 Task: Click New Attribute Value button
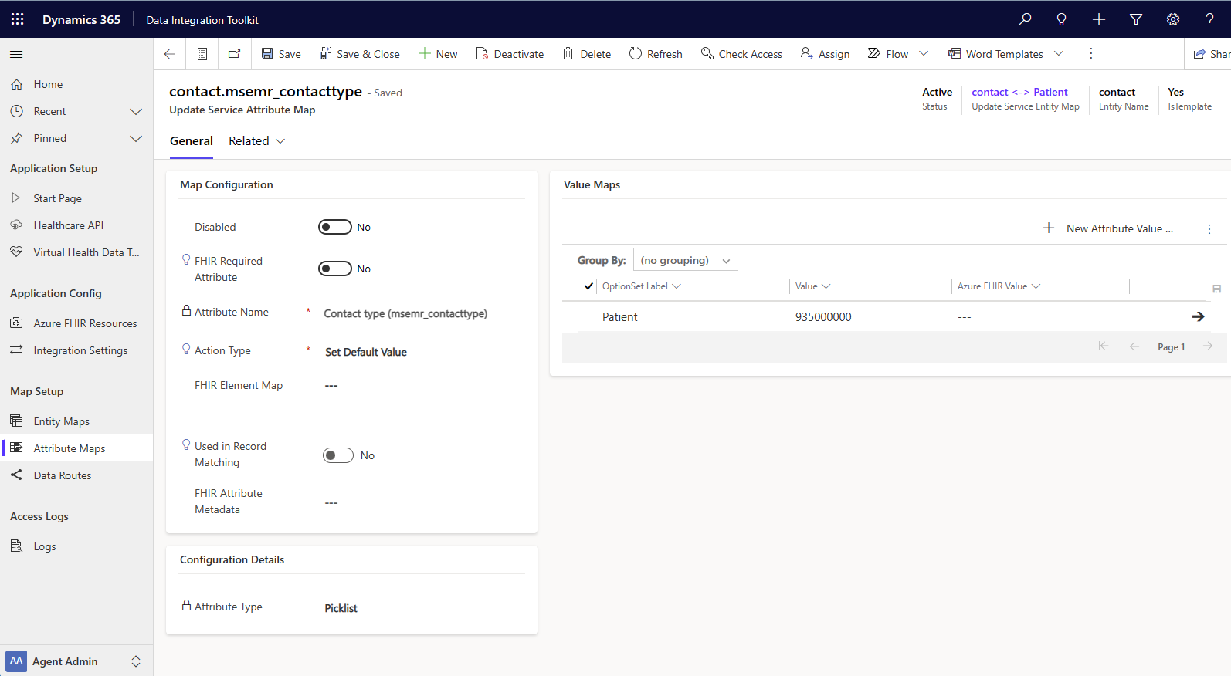(x=1108, y=228)
